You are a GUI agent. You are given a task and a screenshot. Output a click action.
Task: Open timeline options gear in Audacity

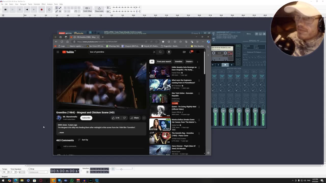3,15
